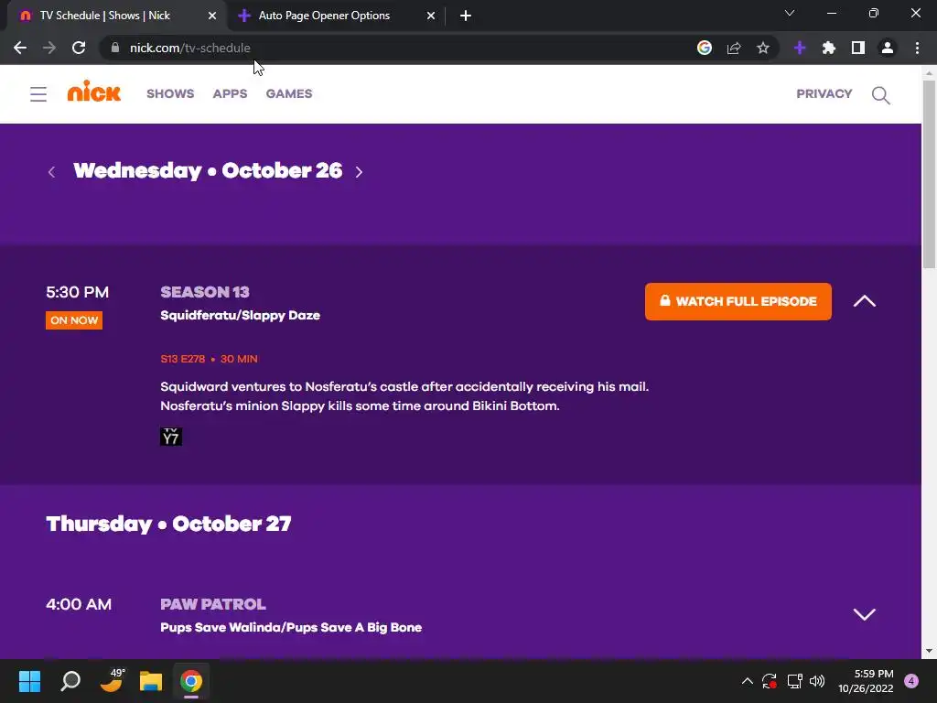937x703 pixels.
Task: Click Pups Save Walinda/Pups Save A Big Bone
Action: (x=291, y=628)
